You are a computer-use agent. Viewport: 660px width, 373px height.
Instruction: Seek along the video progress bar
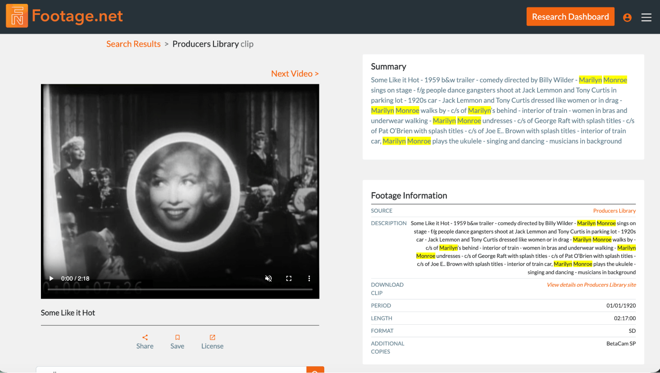pos(180,289)
